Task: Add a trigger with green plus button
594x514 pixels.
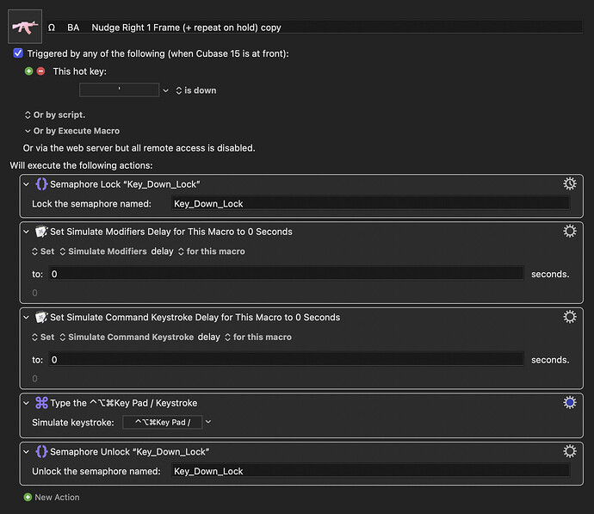Action: tap(28, 71)
